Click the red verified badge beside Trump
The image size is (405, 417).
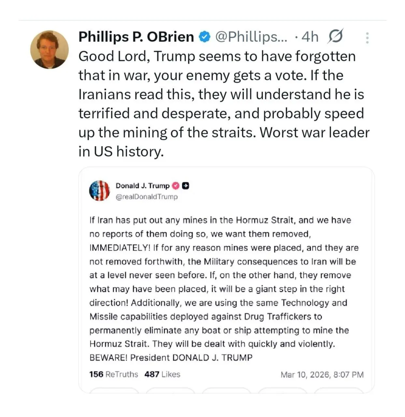[x=176, y=186]
